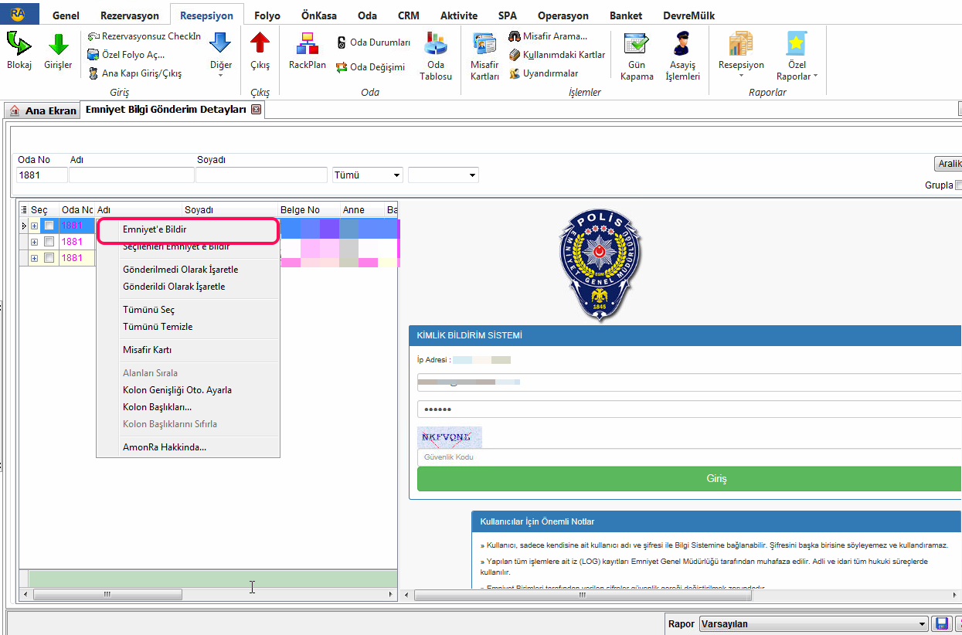This screenshot has width=962, height=635.
Task: Tick the Seç checkbox in the second guest row
Action: pyautogui.click(x=49, y=242)
